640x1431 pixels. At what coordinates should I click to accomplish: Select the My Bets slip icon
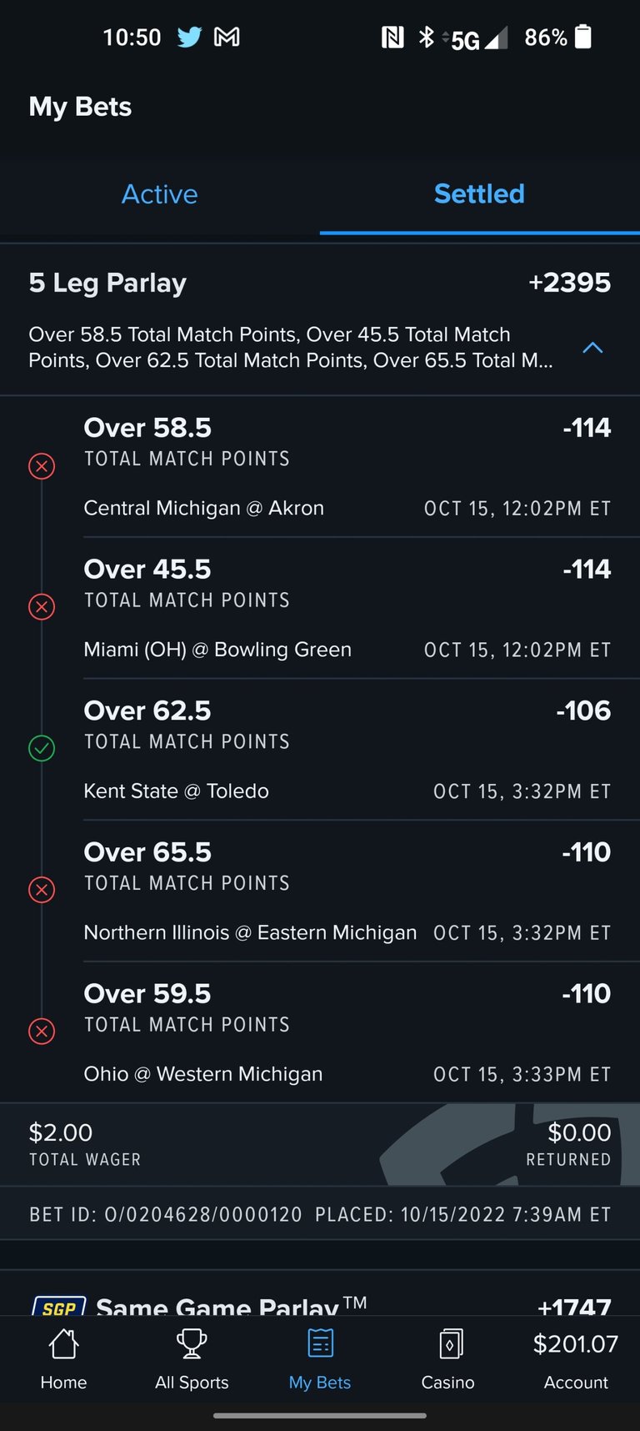(x=320, y=1343)
